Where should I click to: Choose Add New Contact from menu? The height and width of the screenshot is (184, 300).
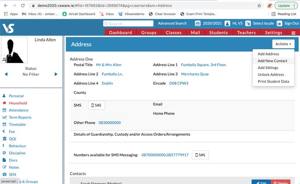click(273, 61)
